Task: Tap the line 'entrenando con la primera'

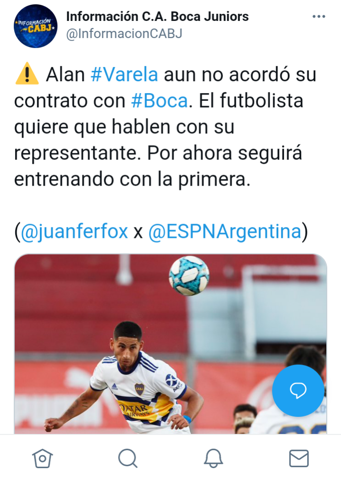Action: [132, 179]
